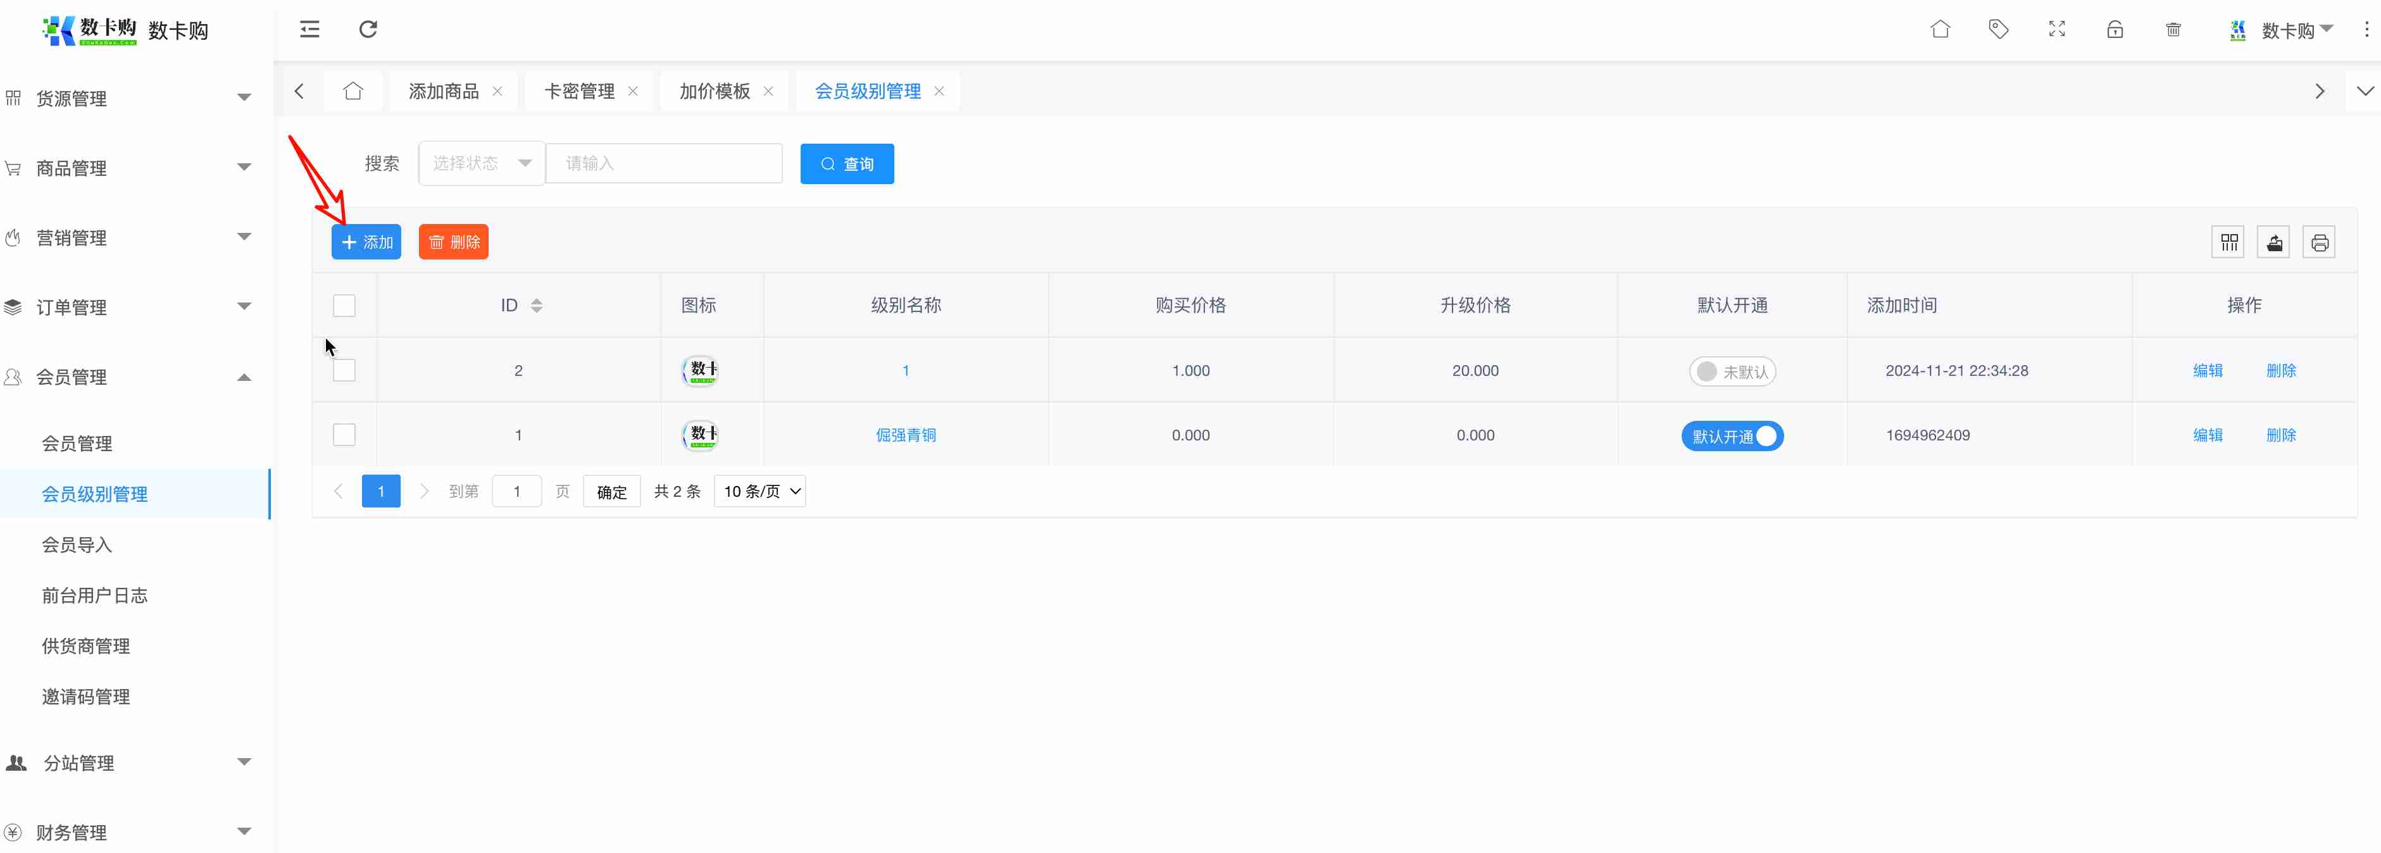Toggle the 默认开通 switch for 倔强青铜
2381x853 pixels.
coord(1732,436)
